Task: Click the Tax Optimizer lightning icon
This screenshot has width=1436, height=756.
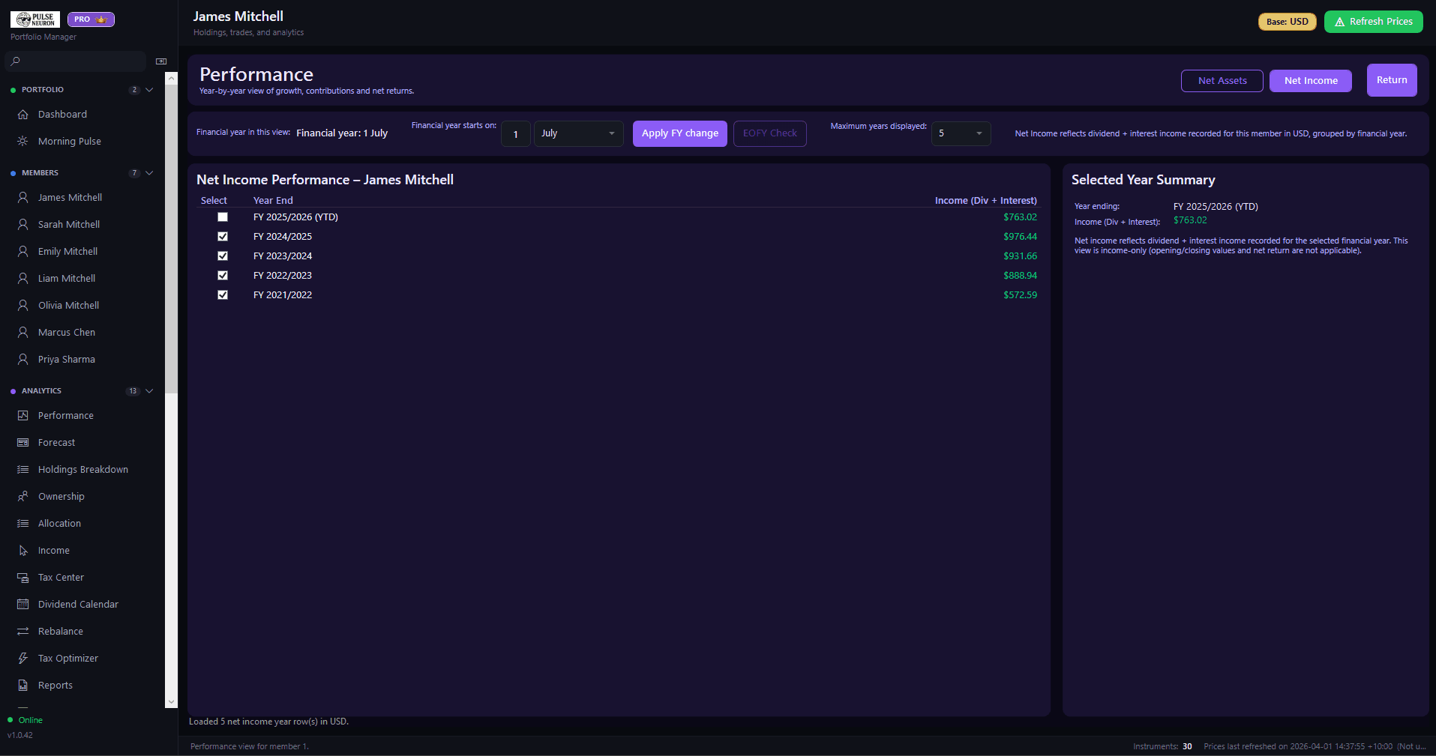Action: coord(22,659)
